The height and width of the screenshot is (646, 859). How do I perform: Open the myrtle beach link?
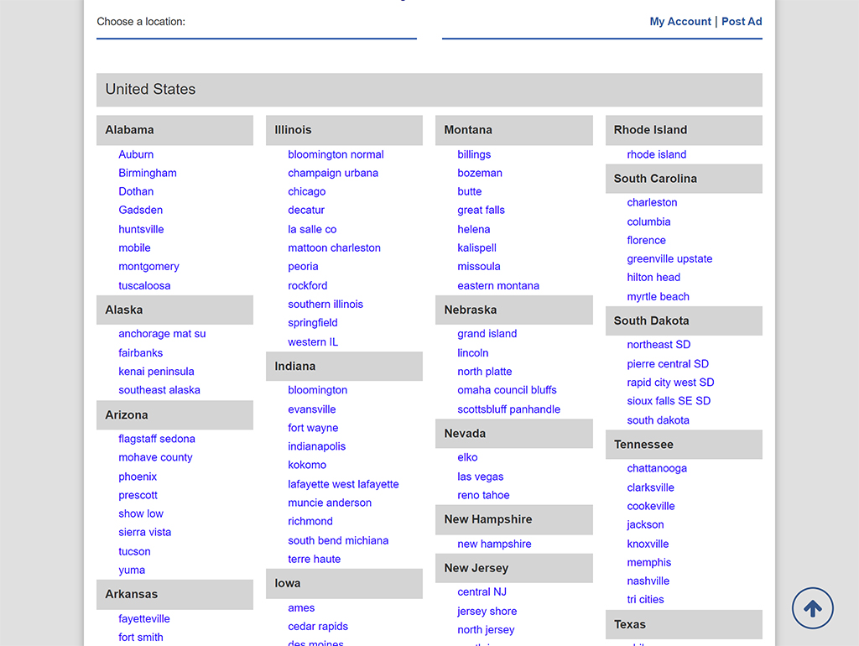click(658, 296)
